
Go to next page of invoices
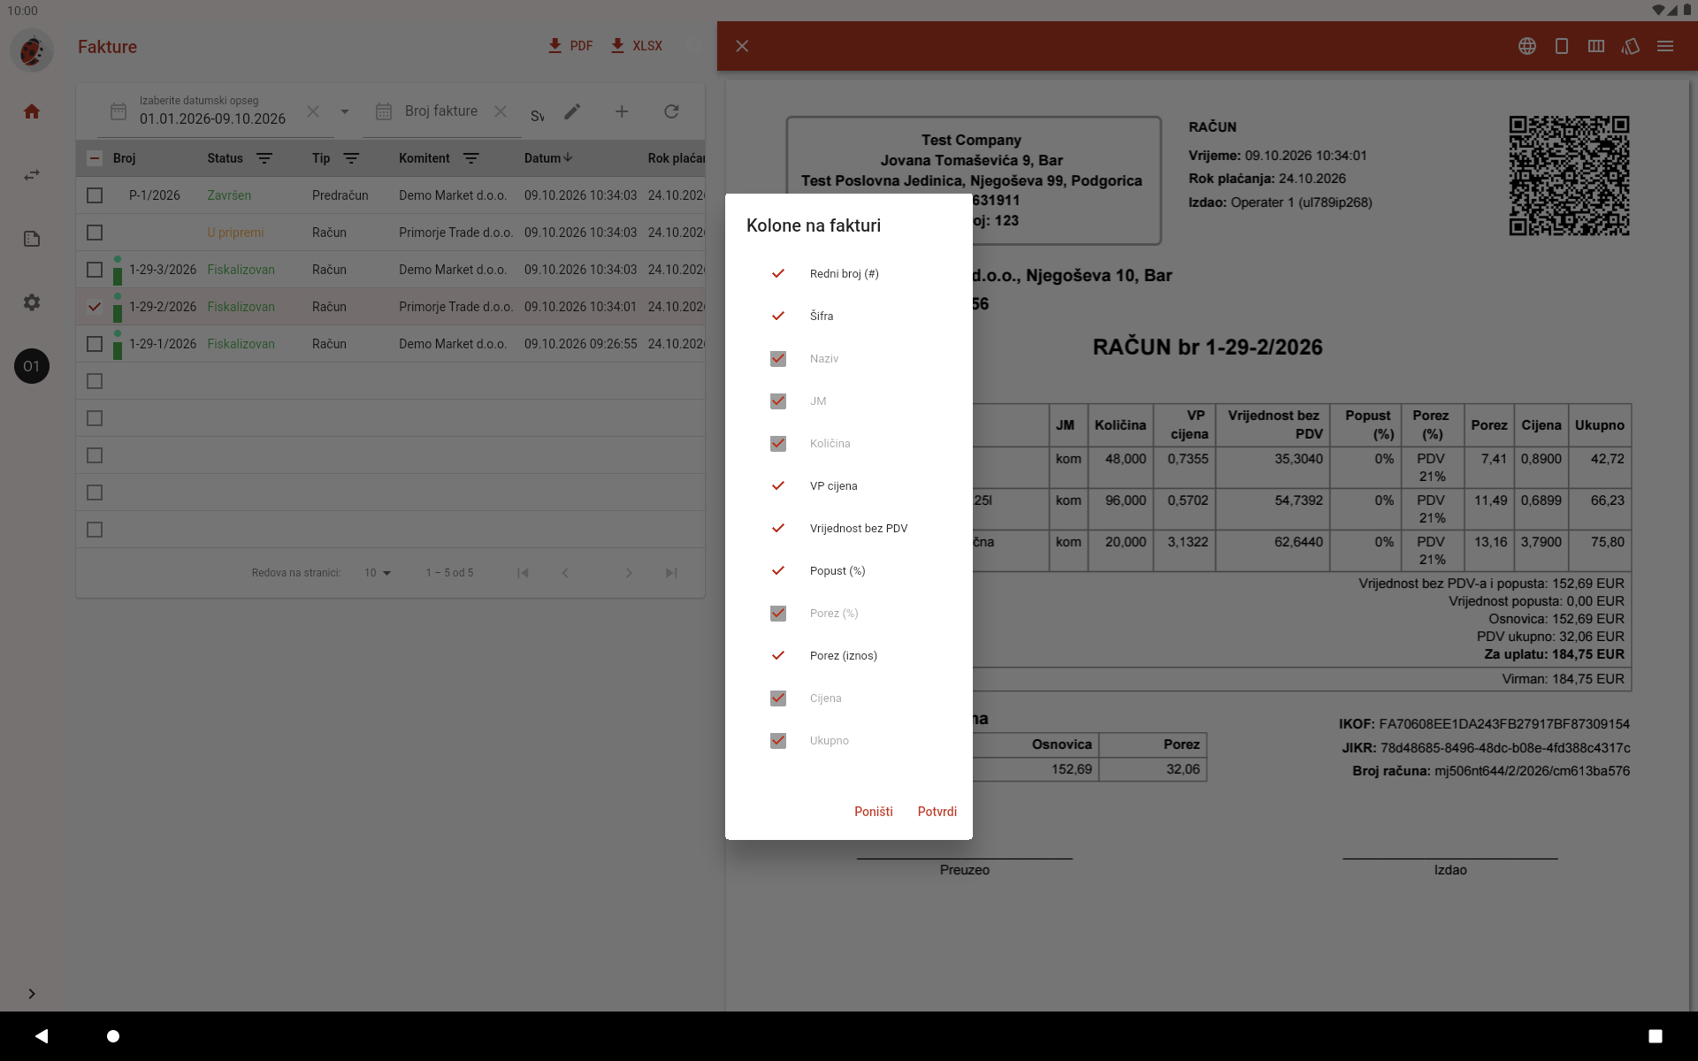(x=629, y=573)
